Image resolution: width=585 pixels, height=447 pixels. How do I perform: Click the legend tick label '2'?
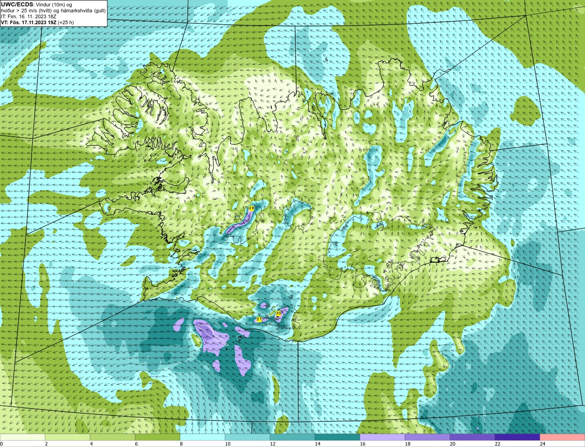[46, 444]
